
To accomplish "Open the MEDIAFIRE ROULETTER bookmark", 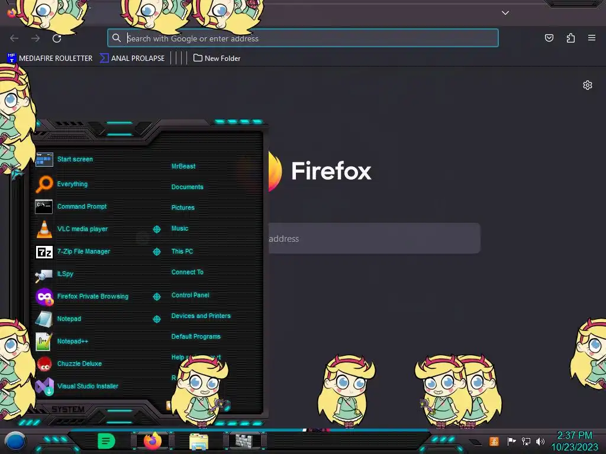I will [50, 59].
